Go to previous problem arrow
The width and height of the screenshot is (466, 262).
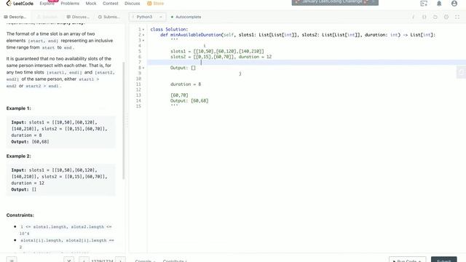(84, 260)
